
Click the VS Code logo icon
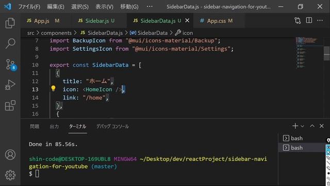[8, 7]
